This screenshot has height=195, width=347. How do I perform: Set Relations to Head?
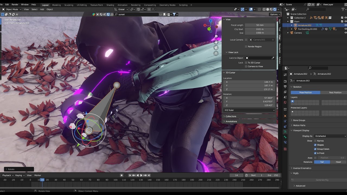[338, 162]
